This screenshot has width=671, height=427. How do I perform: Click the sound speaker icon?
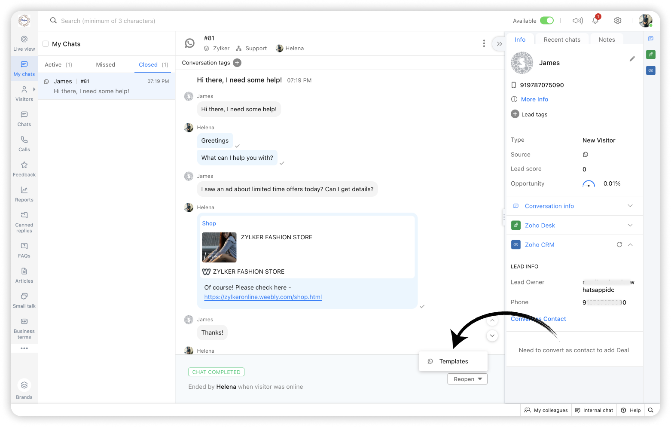click(577, 21)
